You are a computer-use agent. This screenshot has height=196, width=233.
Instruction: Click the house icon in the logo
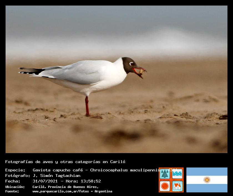point(177,186)
